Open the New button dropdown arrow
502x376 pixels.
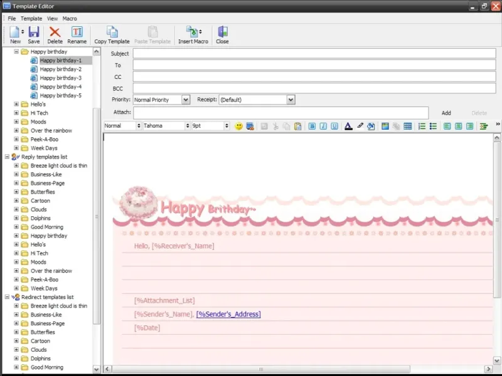point(23,32)
